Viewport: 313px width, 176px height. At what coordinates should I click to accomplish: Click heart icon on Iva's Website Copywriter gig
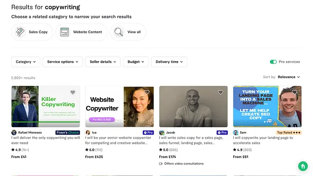click(x=147, y=92)
